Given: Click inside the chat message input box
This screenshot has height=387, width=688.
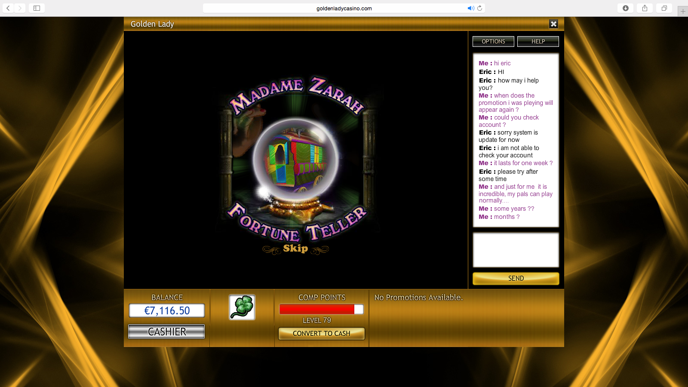Looking at the screenshot, I should [516, 250].
